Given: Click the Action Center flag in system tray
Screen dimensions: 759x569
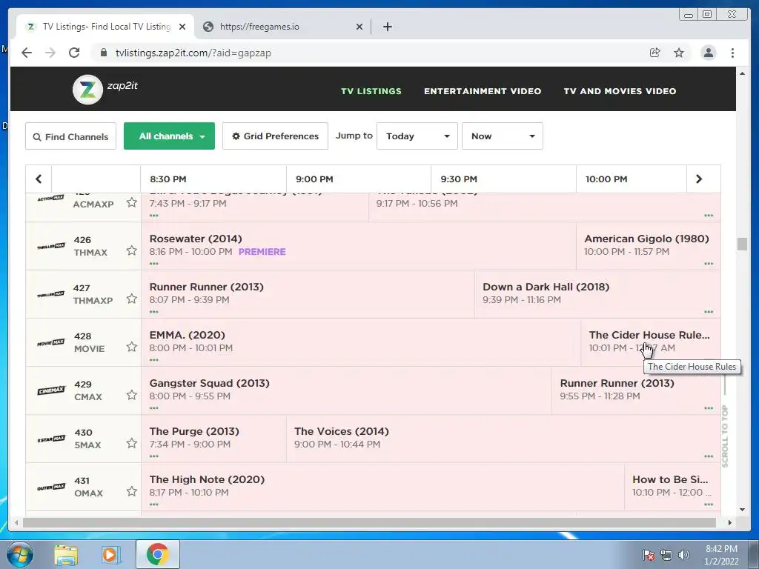Looking at the screenshot, I should click(x=649, y=555).
